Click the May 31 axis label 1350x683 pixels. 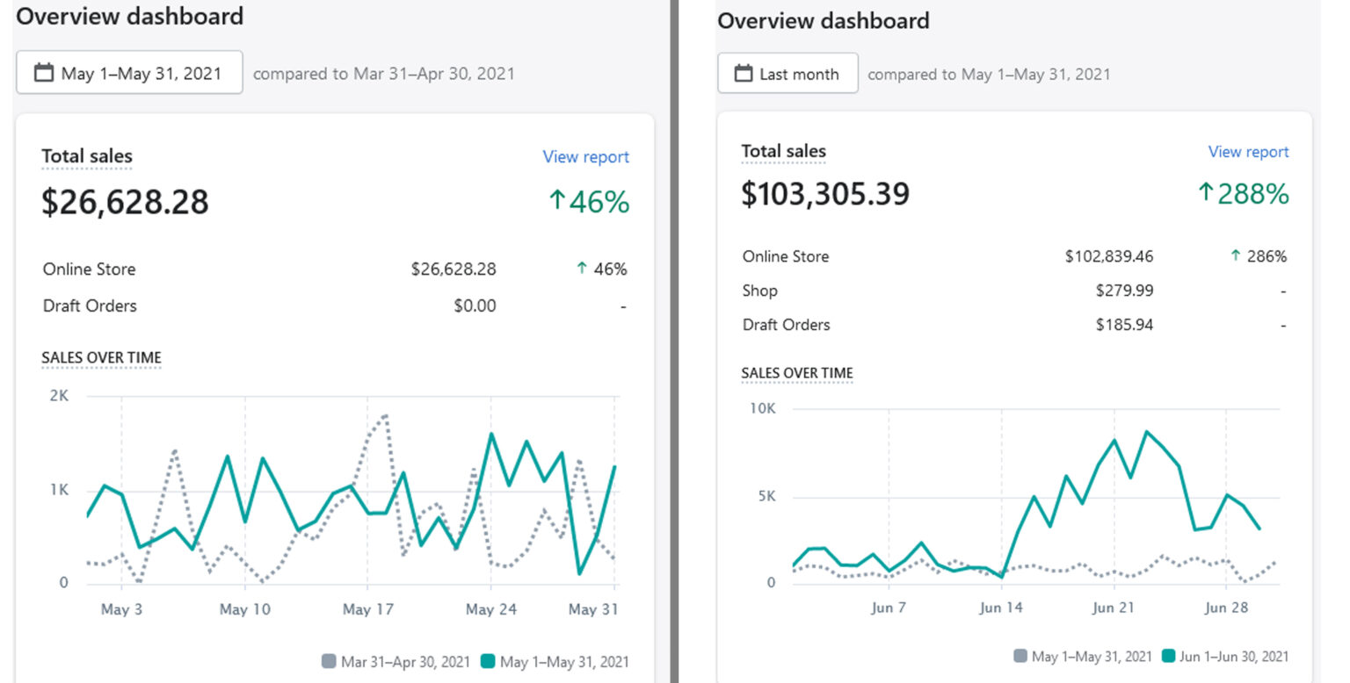(x=595, y=609)
